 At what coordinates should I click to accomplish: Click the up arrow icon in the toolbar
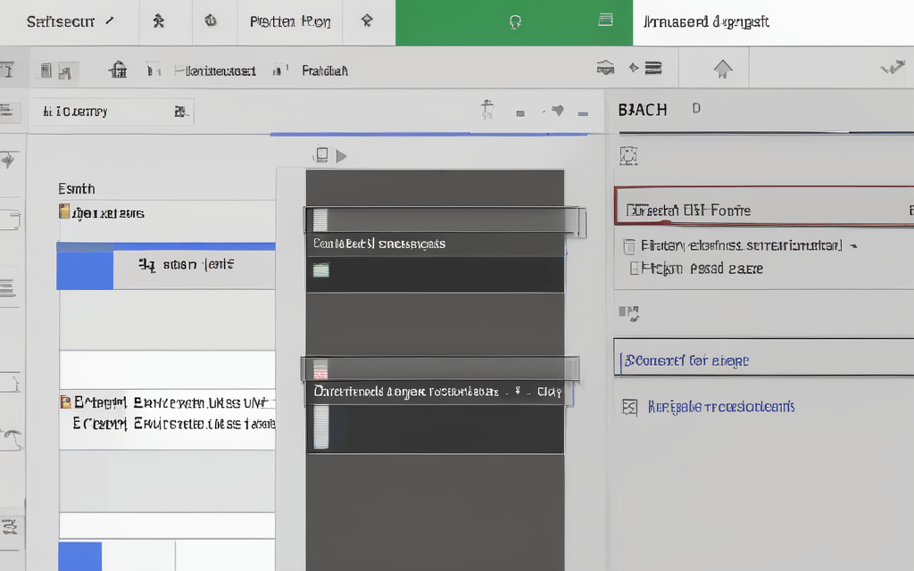point(722,69)
